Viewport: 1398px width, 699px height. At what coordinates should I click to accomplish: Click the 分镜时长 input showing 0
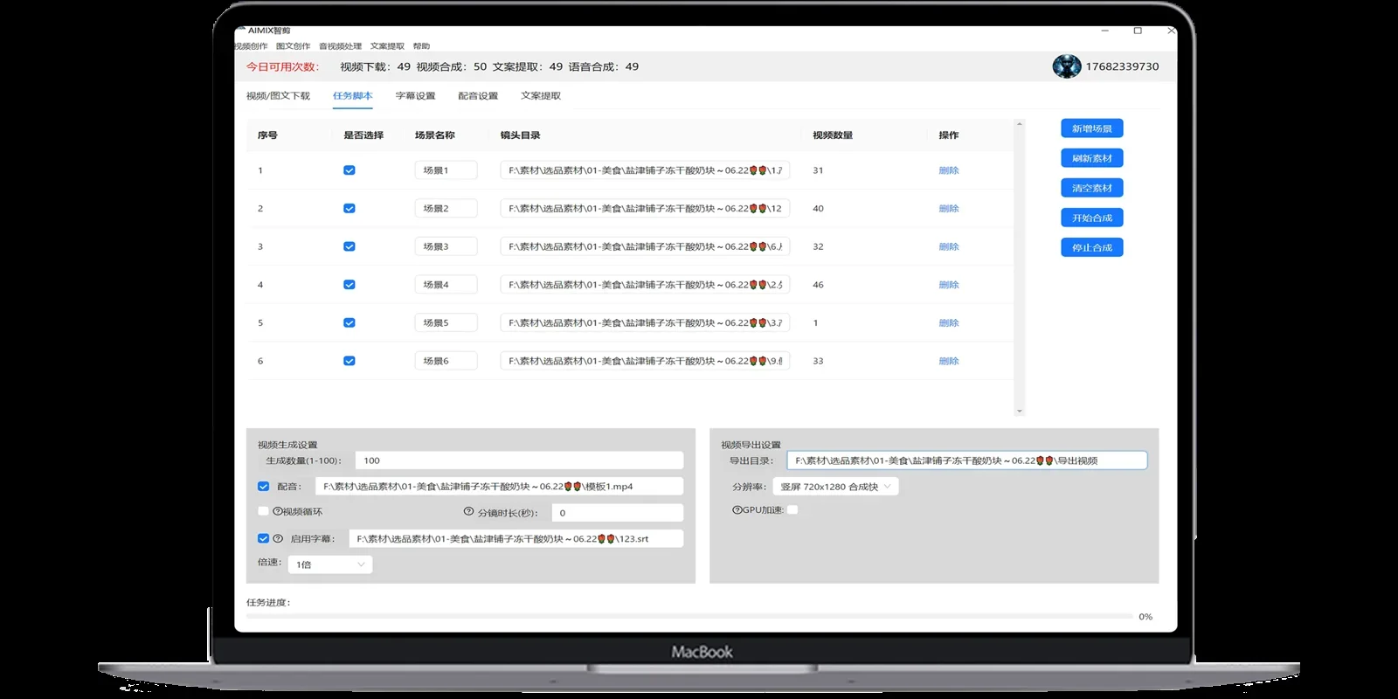pyautogui.click(x=617, y=513)
